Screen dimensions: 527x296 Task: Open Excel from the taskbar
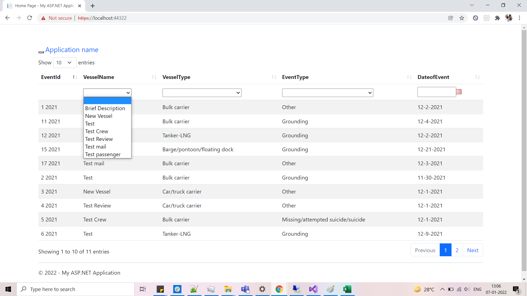[x=347, y=289]
